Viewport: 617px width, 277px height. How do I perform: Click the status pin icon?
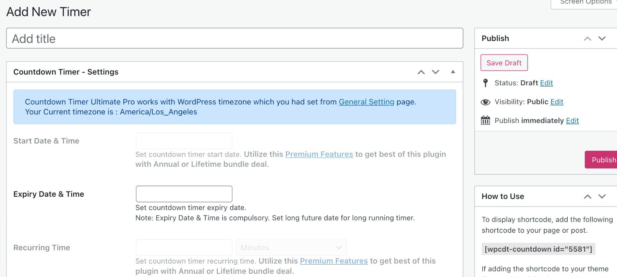[485, 83]
